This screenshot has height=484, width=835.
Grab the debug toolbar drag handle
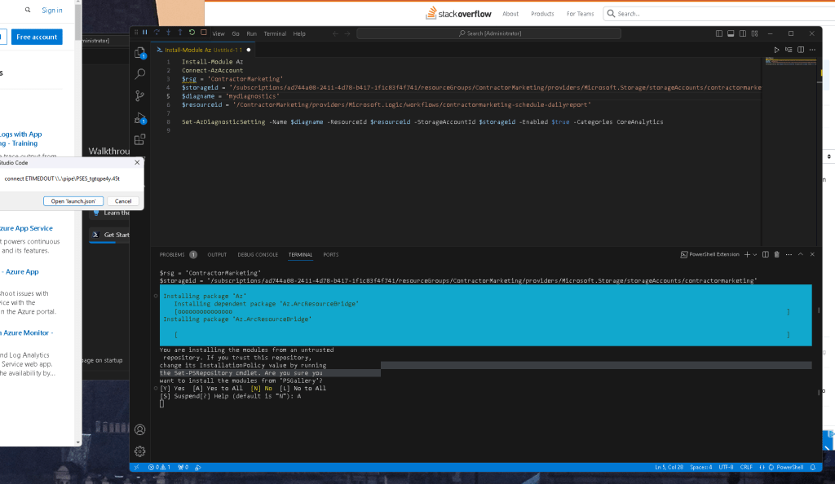click(136, 33)
